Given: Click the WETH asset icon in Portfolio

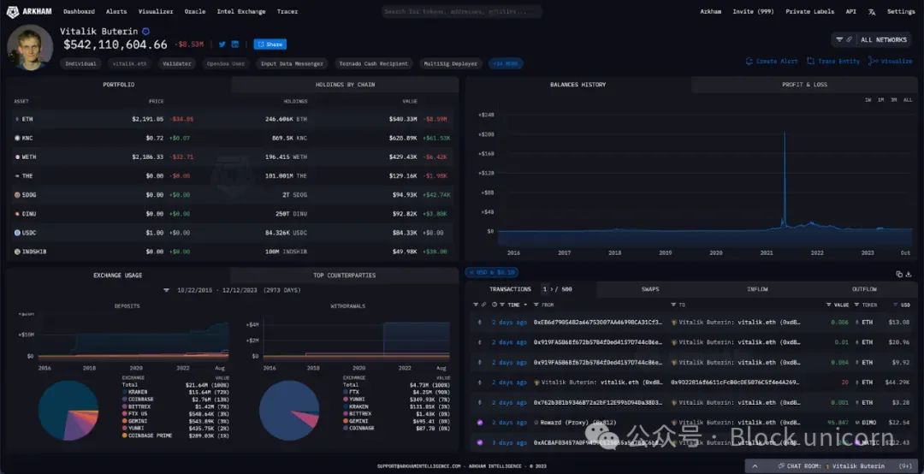Looking at the screenshot, I should click(x=17, y=157).
